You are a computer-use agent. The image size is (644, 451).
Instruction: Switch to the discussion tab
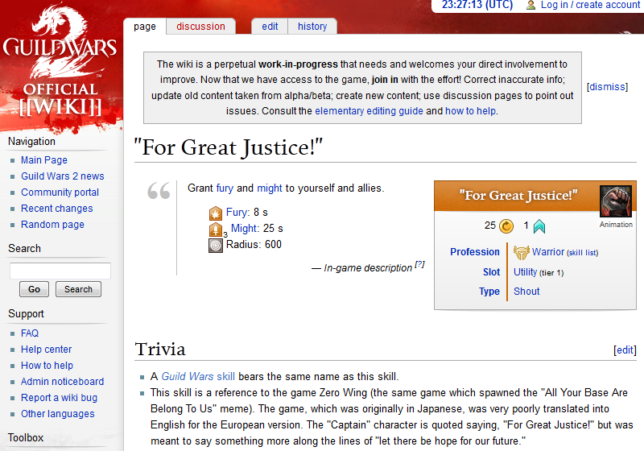click(x=200, y=27)
